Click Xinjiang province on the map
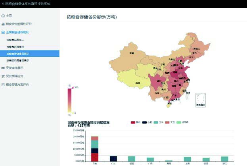 point(131,54)
